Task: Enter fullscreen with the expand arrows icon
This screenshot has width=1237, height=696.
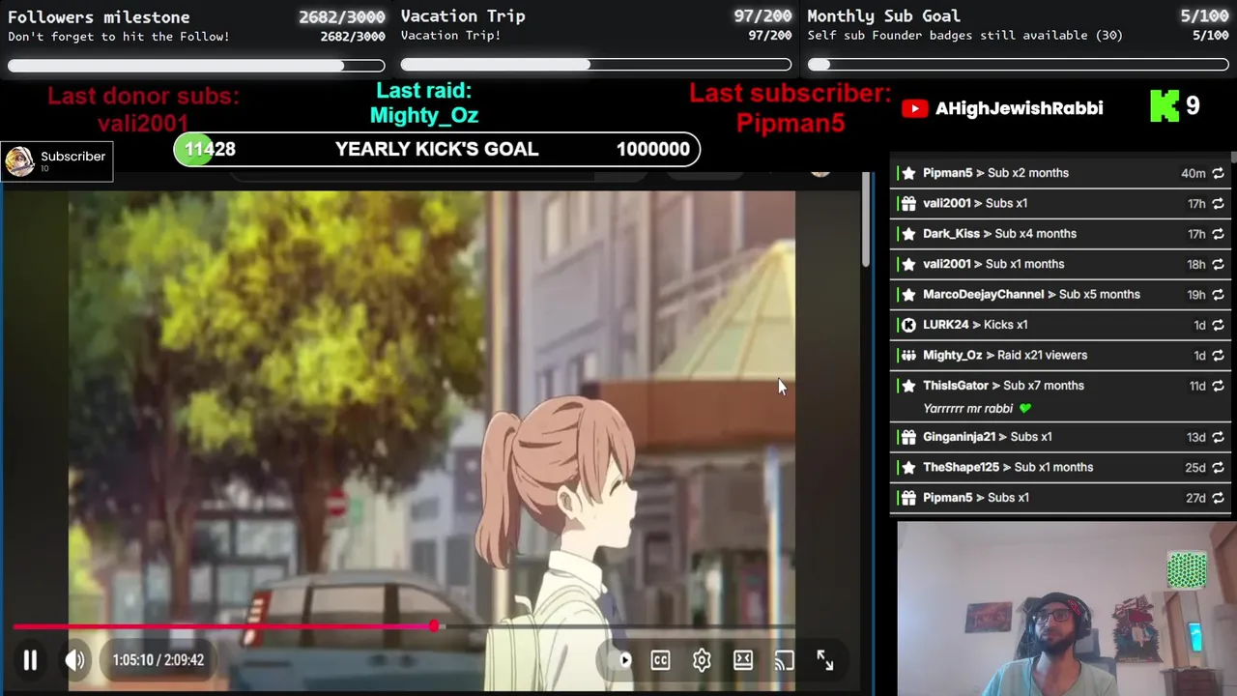Action: pos(825,660)
